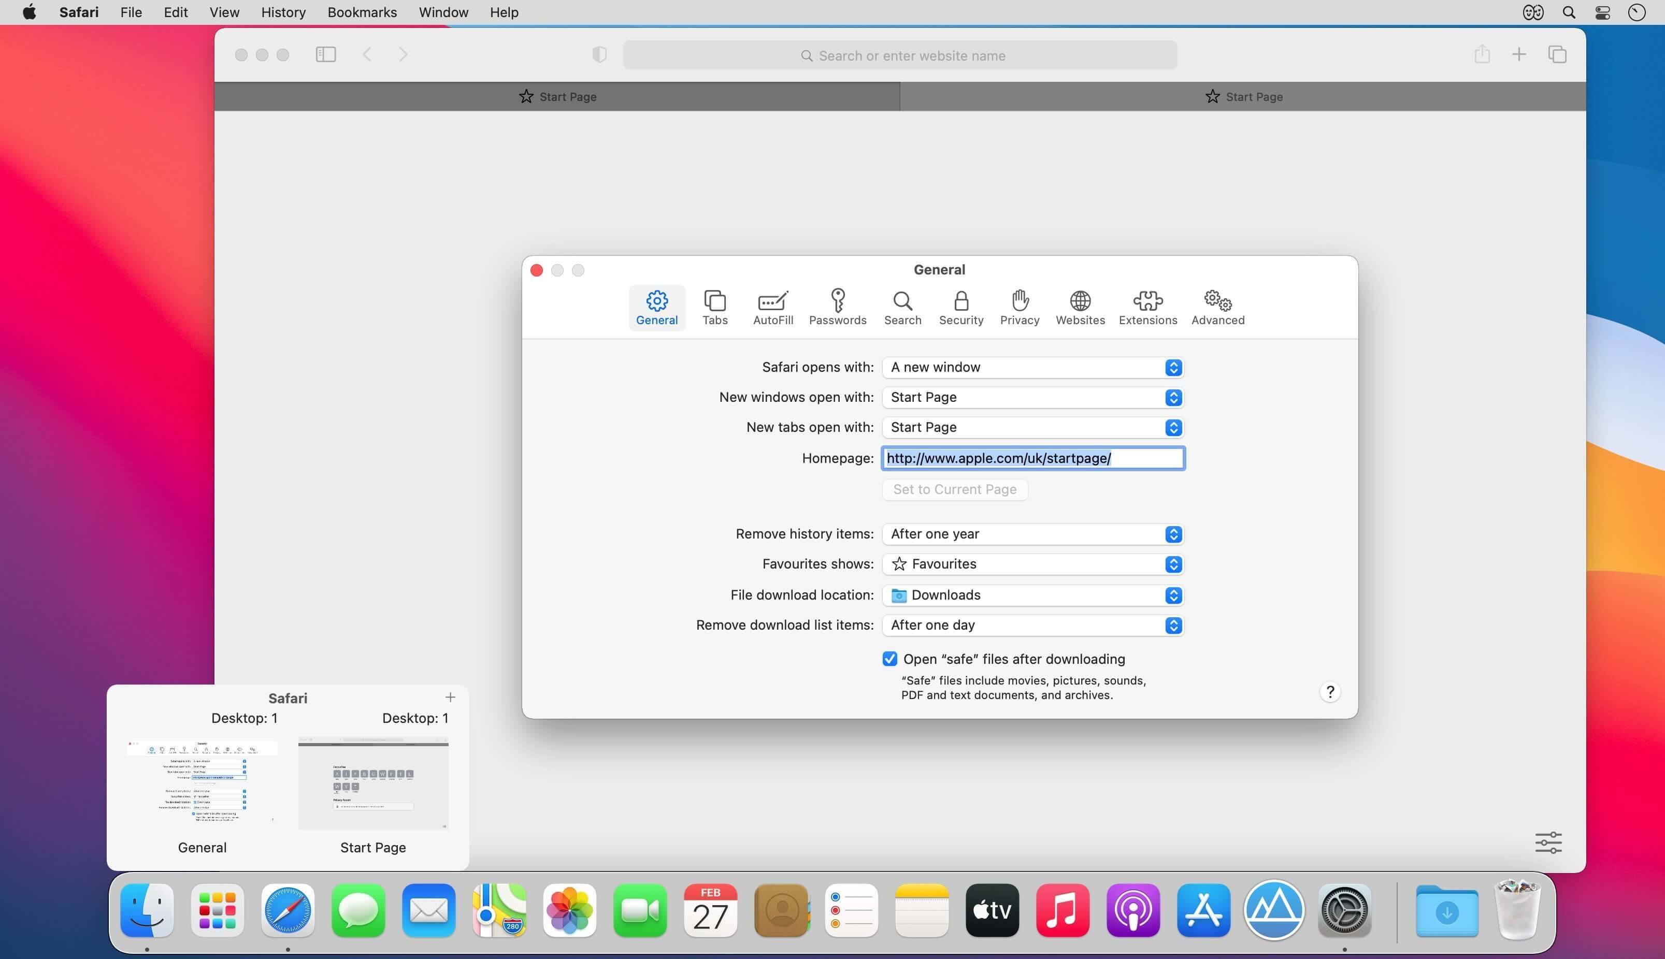Select the General preferences tab
1665x959 pixels.
pos(656,308)
